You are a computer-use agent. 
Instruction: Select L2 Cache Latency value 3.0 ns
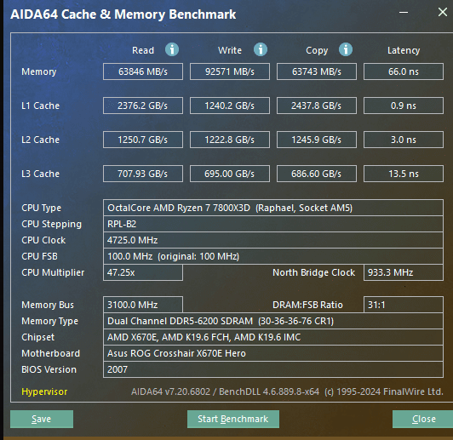coord(404,140)
